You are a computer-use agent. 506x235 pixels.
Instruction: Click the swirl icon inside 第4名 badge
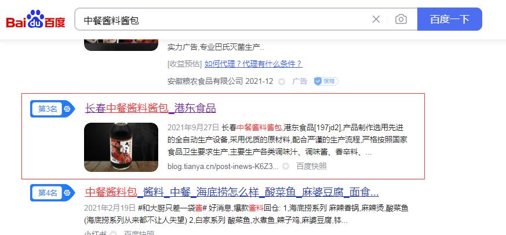coord(67,193)
